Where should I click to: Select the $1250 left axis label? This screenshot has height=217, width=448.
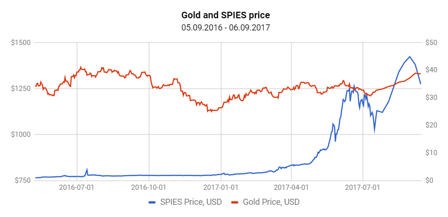pyautogui.click(x=21, y=89)
